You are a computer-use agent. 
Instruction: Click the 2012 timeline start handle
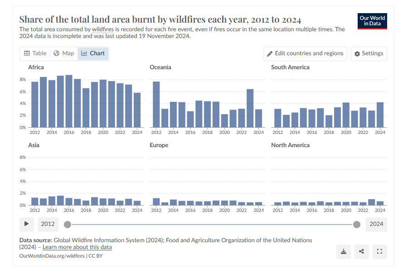tap(68, 225)
